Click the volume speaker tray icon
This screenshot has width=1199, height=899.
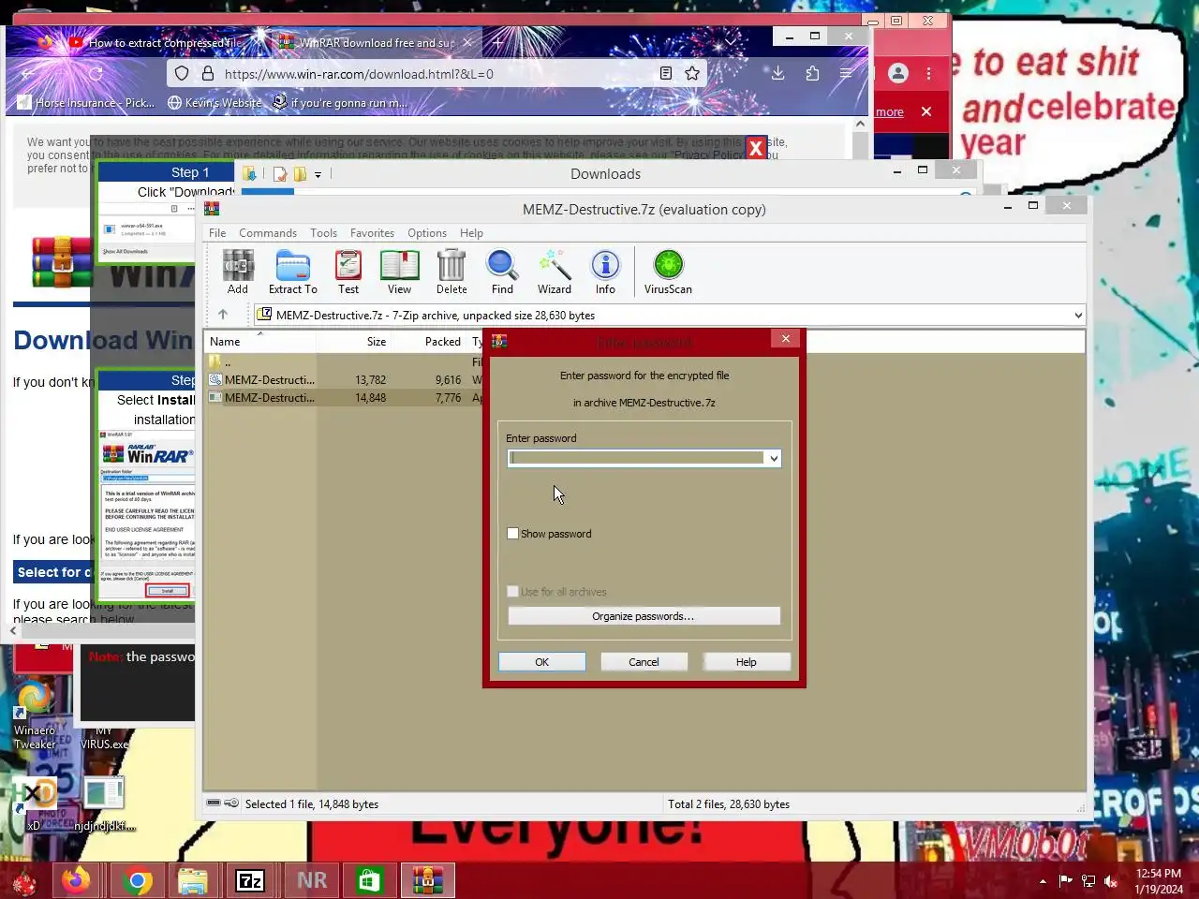pyautogui.click(x=1111, y=881)
